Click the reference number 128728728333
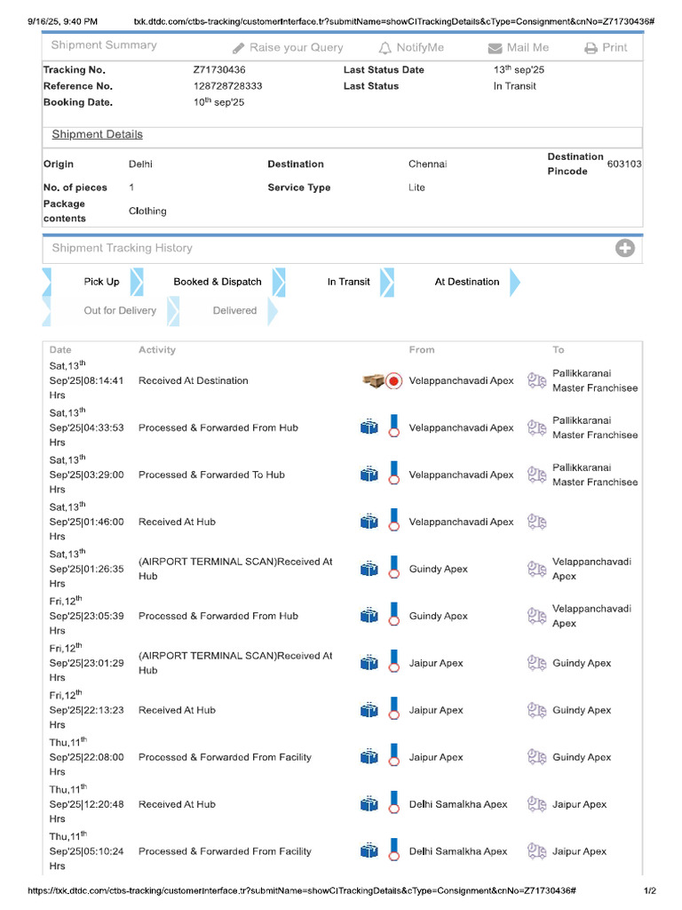Image resolution: width=682 pixels, height=910 pixels. click(227, 86)
